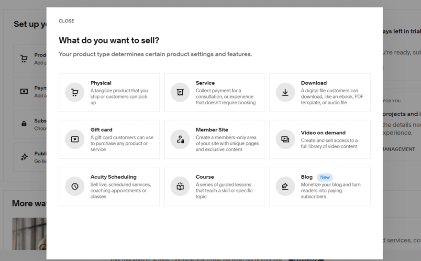Image resolution: width=421 pixels, height=261 pixels.
Task: Click the Acuity Scheduling clock icon
Action: (x=75, y=186)
